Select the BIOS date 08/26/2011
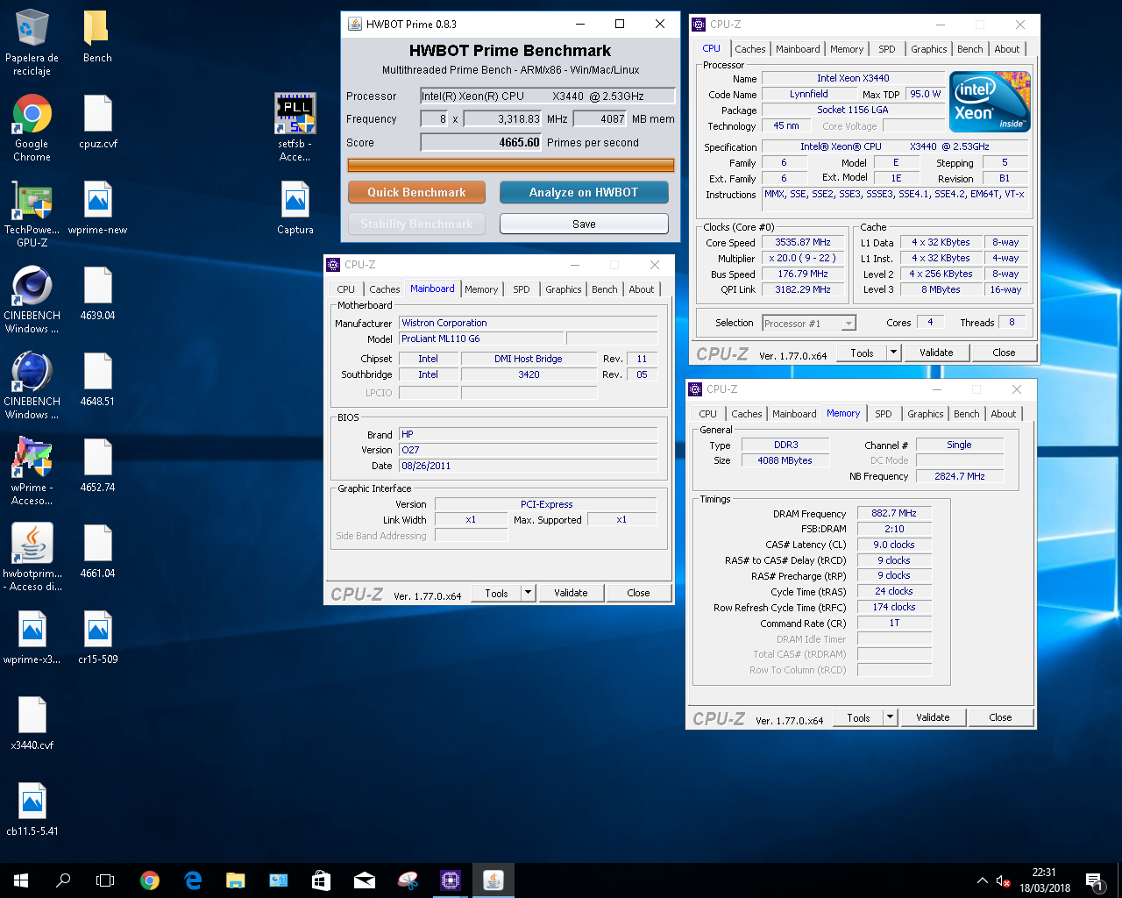 [426, 466]
